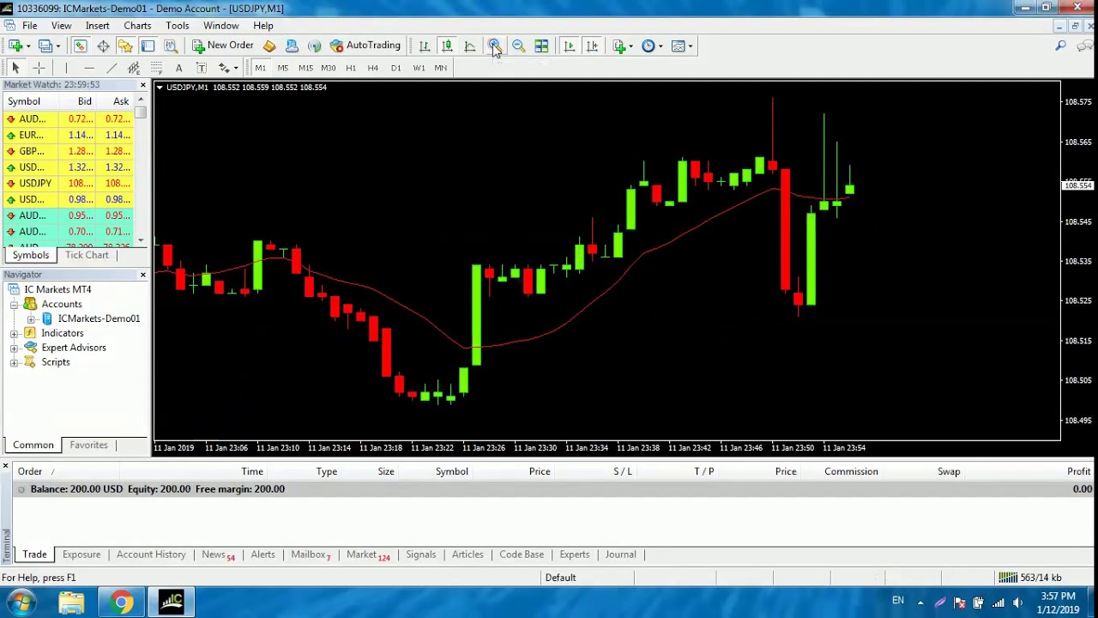Select the Trendline tool
1098x618 pixels.
point(112,68)
